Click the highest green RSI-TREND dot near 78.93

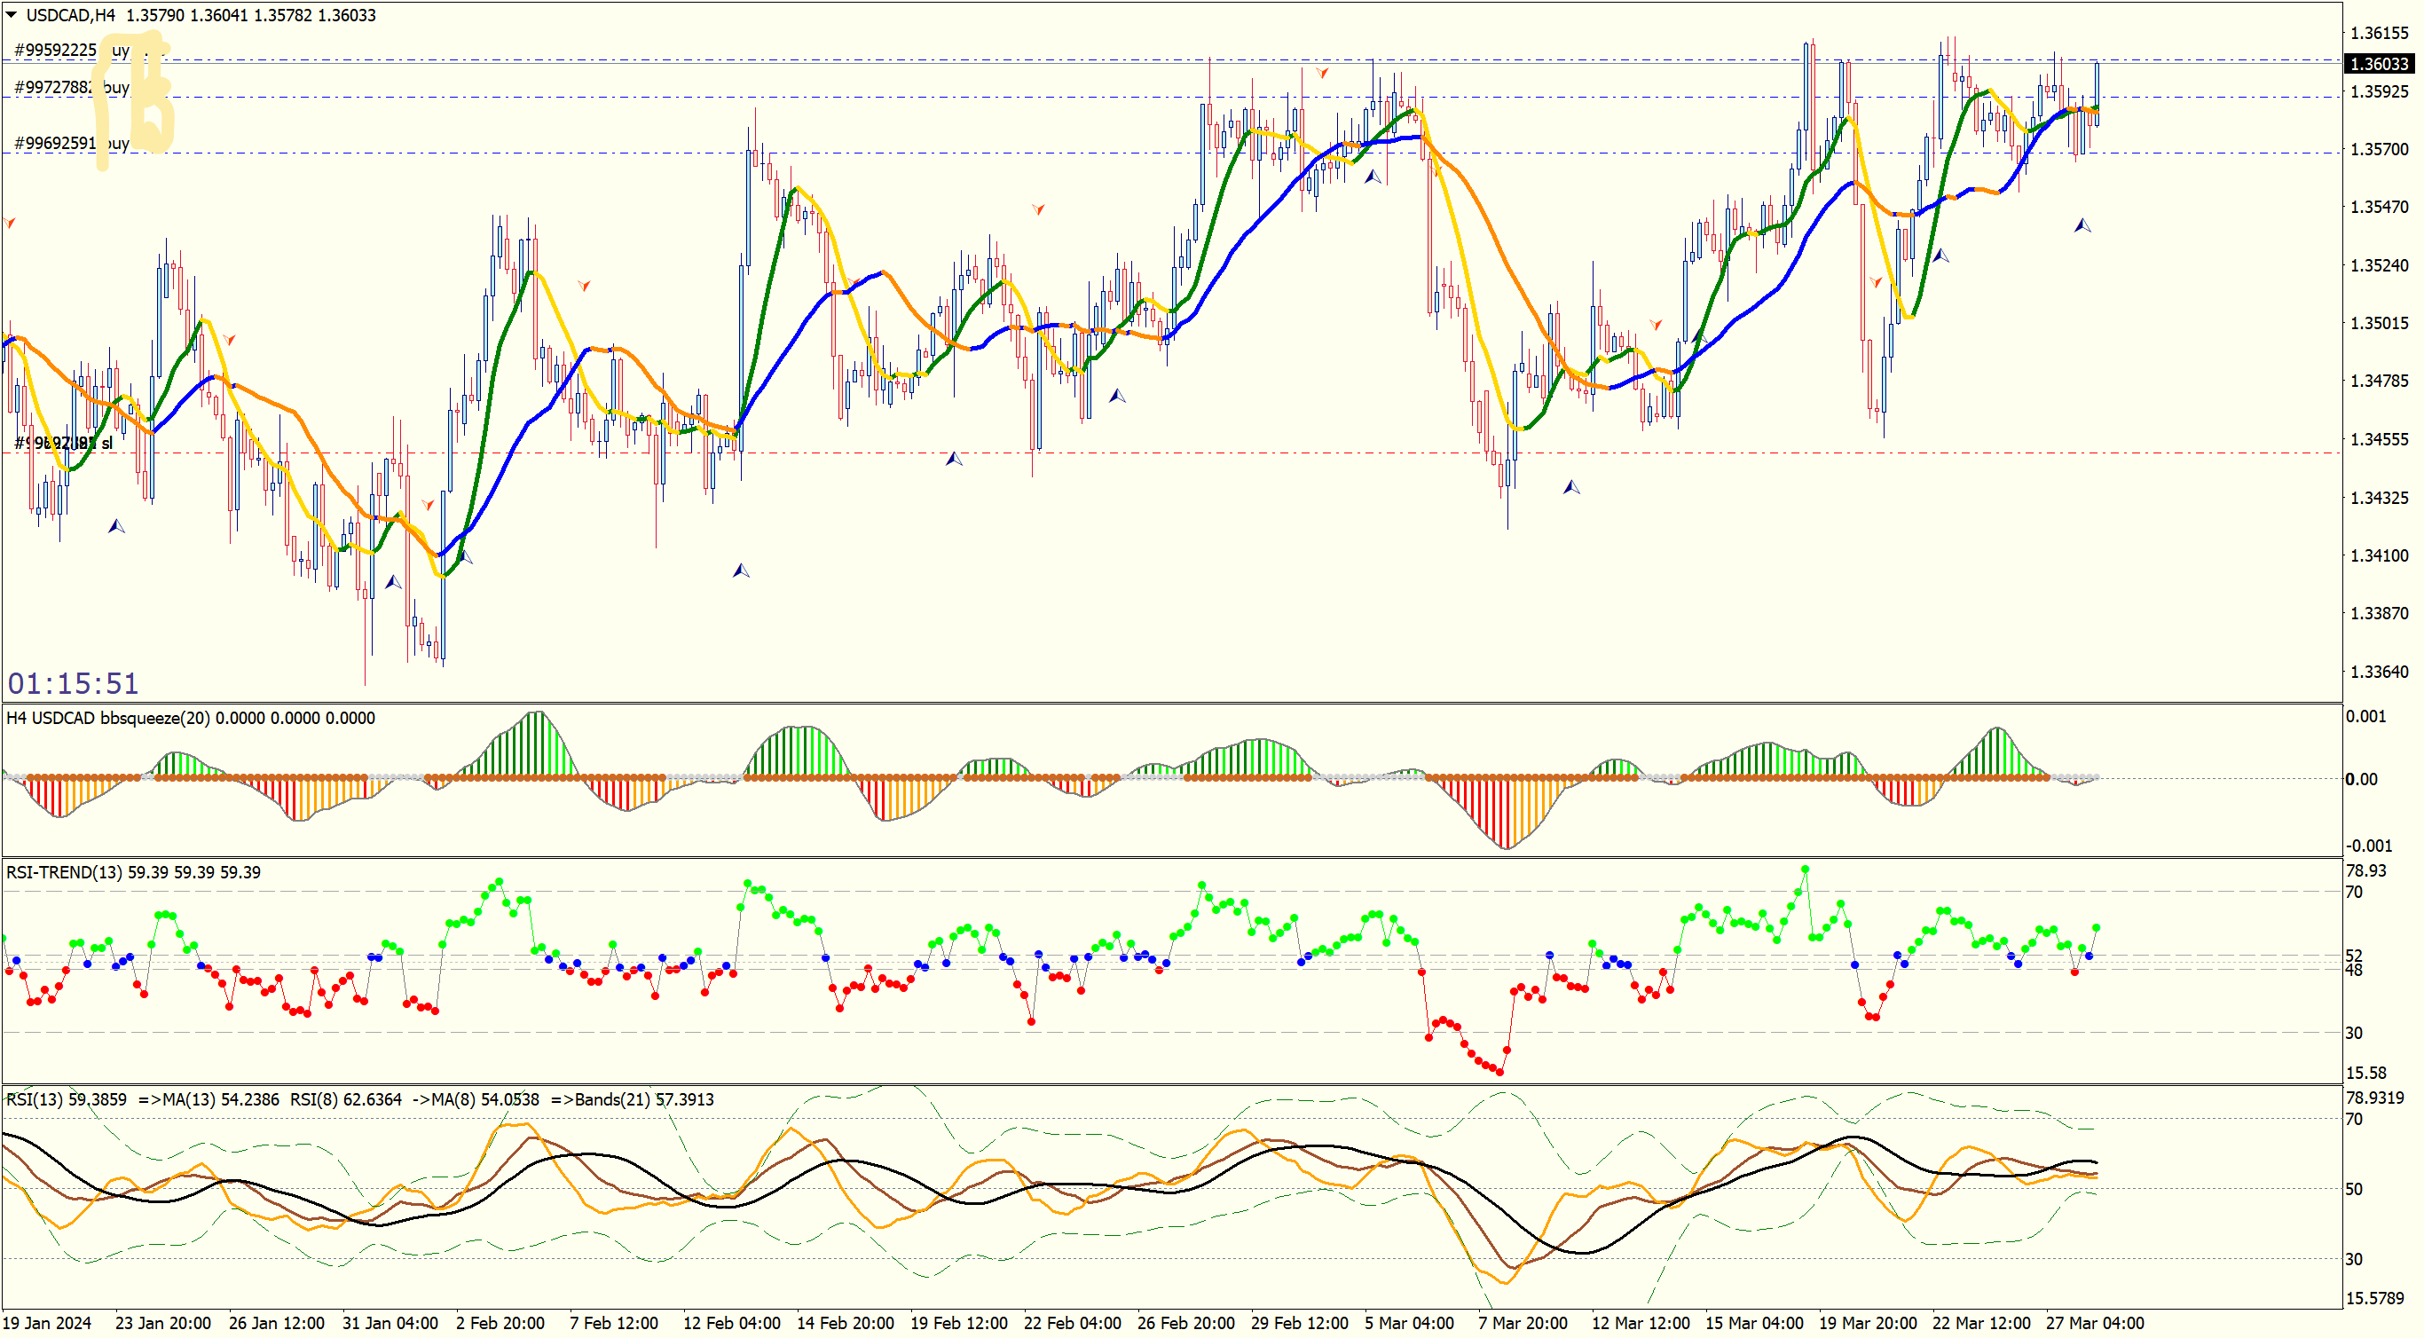pos(1805,870)
